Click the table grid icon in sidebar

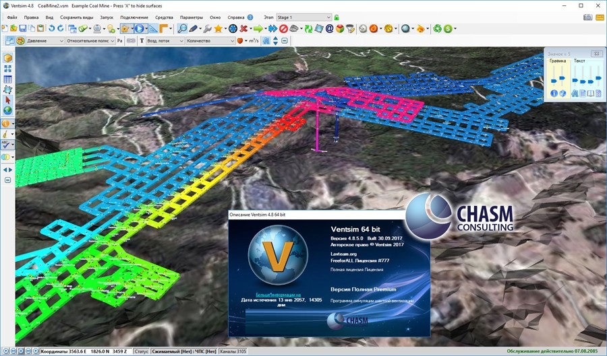(x=7, y=79)
